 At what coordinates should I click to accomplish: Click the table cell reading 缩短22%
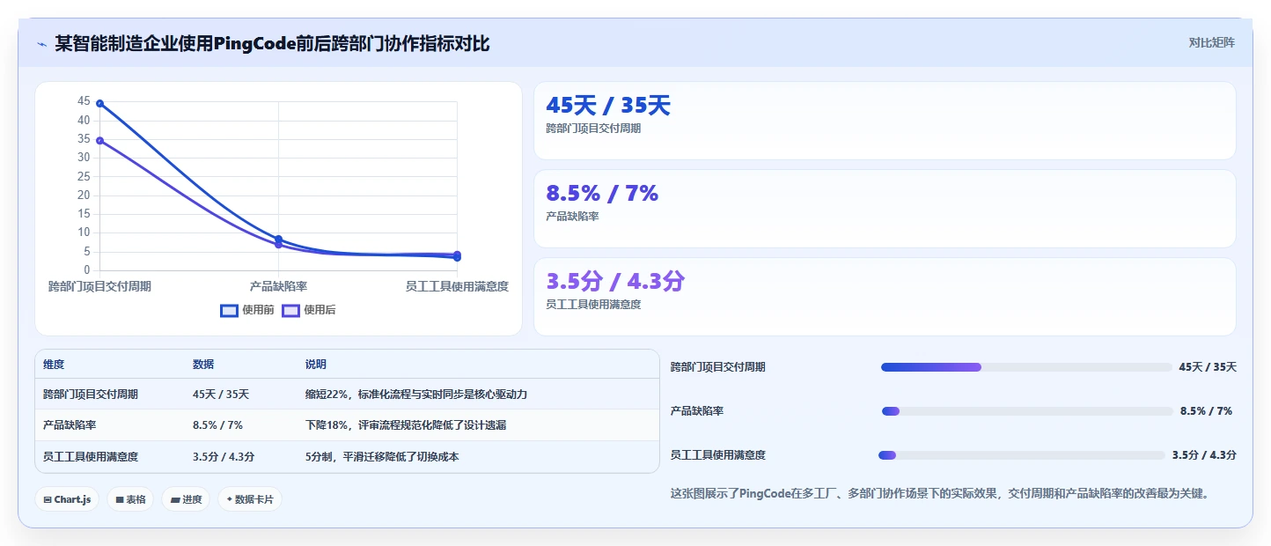coord(416,395)
